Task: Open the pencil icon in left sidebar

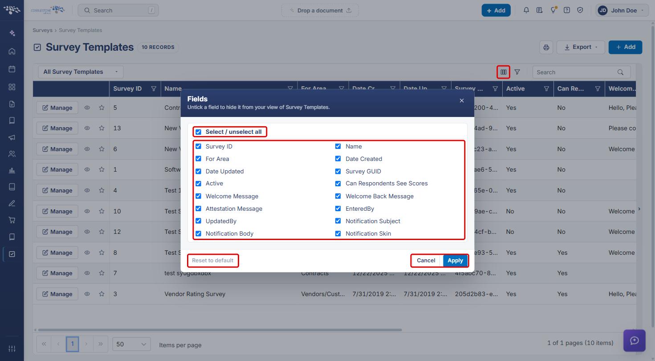Action: click(x=12, y=204)
